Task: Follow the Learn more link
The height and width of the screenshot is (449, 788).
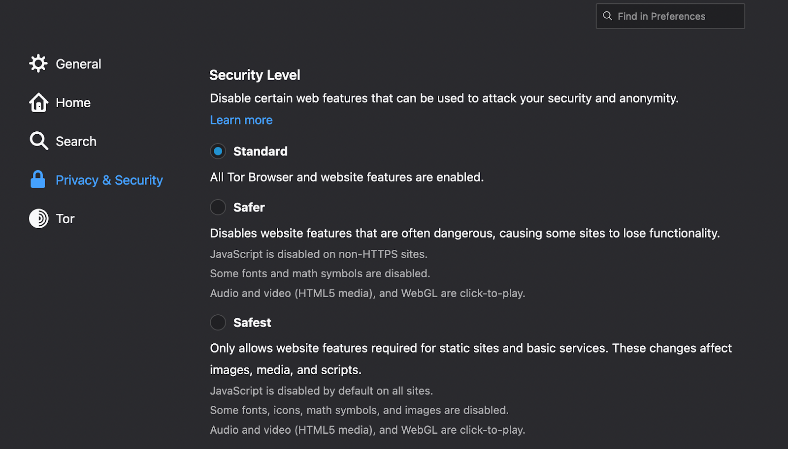Action: [241, 120]
